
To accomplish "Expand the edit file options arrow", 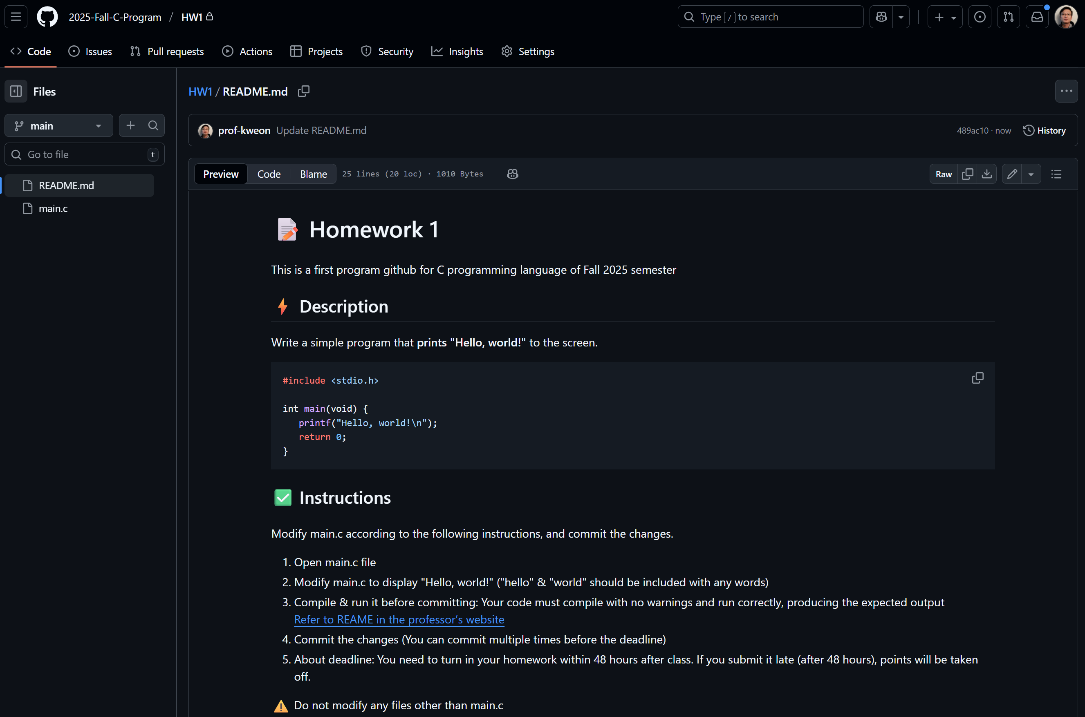I will pyautogui.click(x=1031, y=174).
